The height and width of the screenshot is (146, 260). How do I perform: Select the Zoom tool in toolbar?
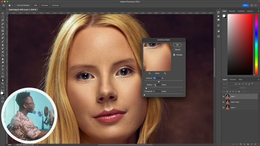3,84
